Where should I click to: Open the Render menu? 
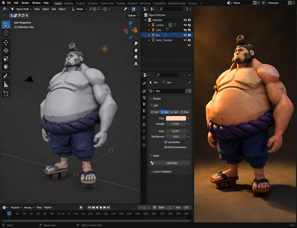25,3
